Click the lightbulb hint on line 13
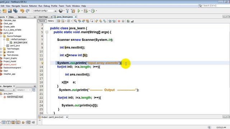Viewport: 230px width, 129px height. click(x=42, y=63)
